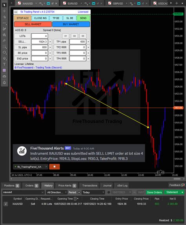Open XAUUSD symbol dropdown in tab
The height and width of the screenshot is (225, 186).
36,3
